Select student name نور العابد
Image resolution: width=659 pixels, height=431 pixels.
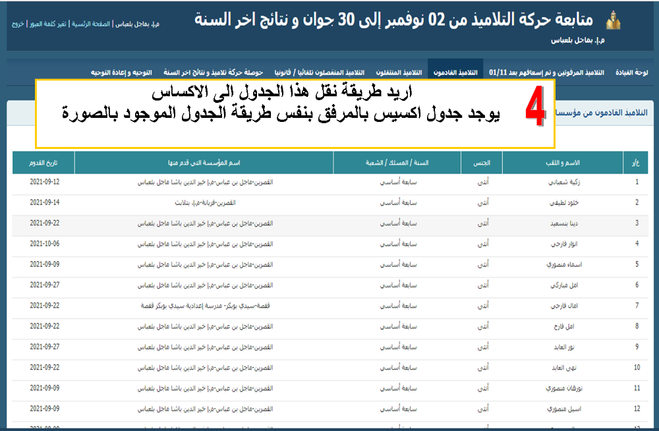[564, 347]
